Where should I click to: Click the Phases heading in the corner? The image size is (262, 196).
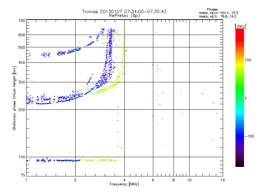[212, 9]
